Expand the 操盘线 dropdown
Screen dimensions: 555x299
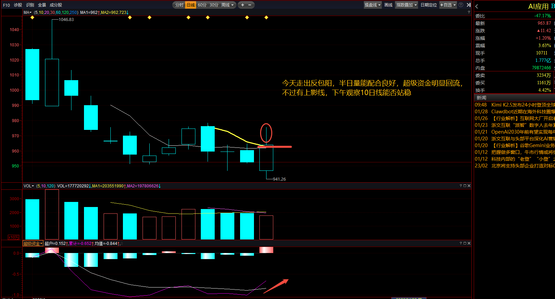[x=372, y=5]
